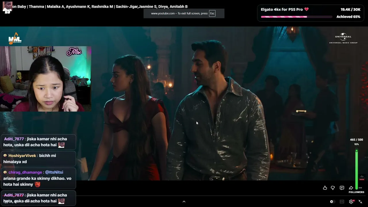
Task: Click the green followers goal bar
Action: (356, 169)
